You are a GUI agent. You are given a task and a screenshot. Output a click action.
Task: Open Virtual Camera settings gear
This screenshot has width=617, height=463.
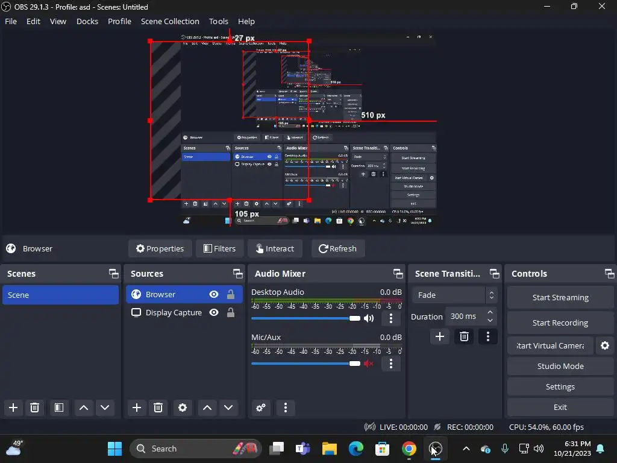(605, 345)
